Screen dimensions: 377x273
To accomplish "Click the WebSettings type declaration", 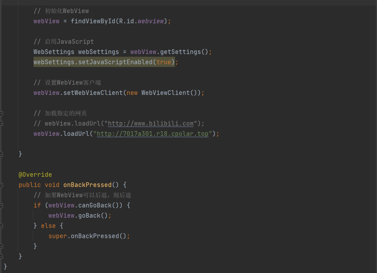I will 54,52.
